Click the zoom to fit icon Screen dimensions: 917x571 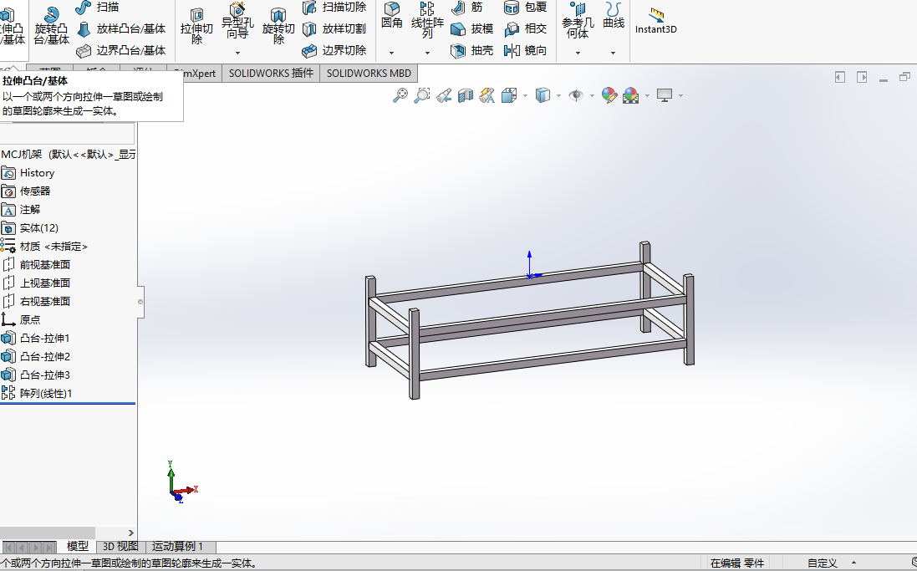coord(400,95)
